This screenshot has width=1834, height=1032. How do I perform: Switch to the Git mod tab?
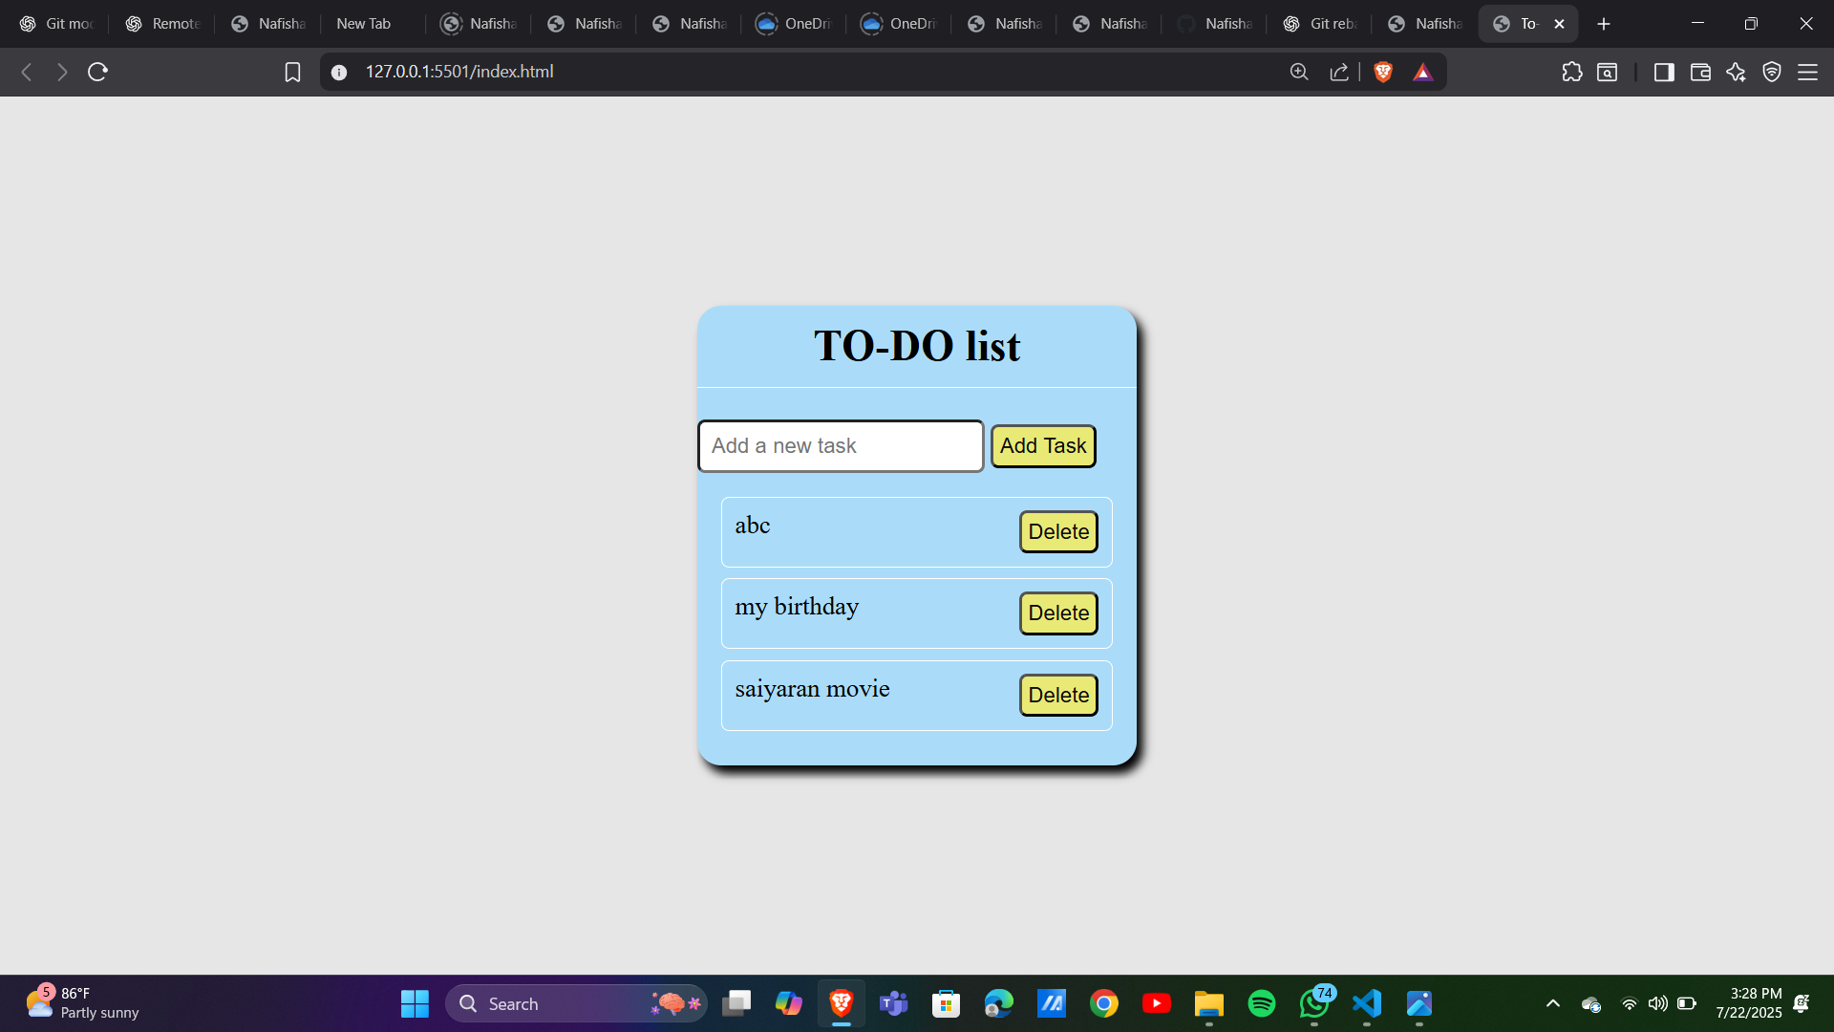[55, 24]
